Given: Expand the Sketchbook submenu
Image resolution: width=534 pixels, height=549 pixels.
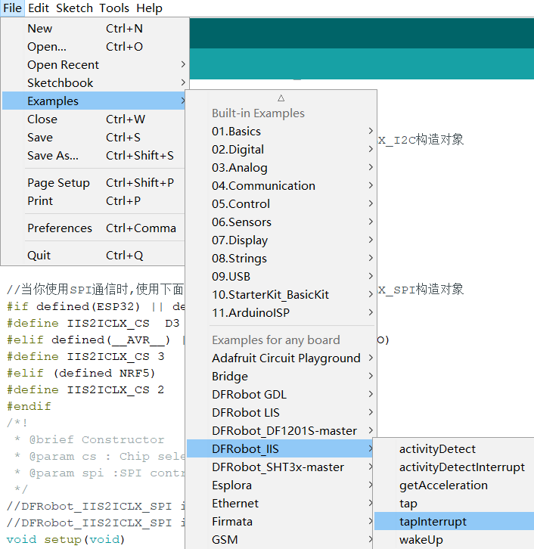Looking at the screenshot, I should coord(61,83).
